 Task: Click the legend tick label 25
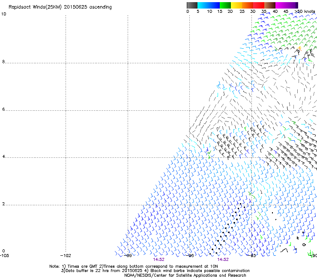pos(242,11)
